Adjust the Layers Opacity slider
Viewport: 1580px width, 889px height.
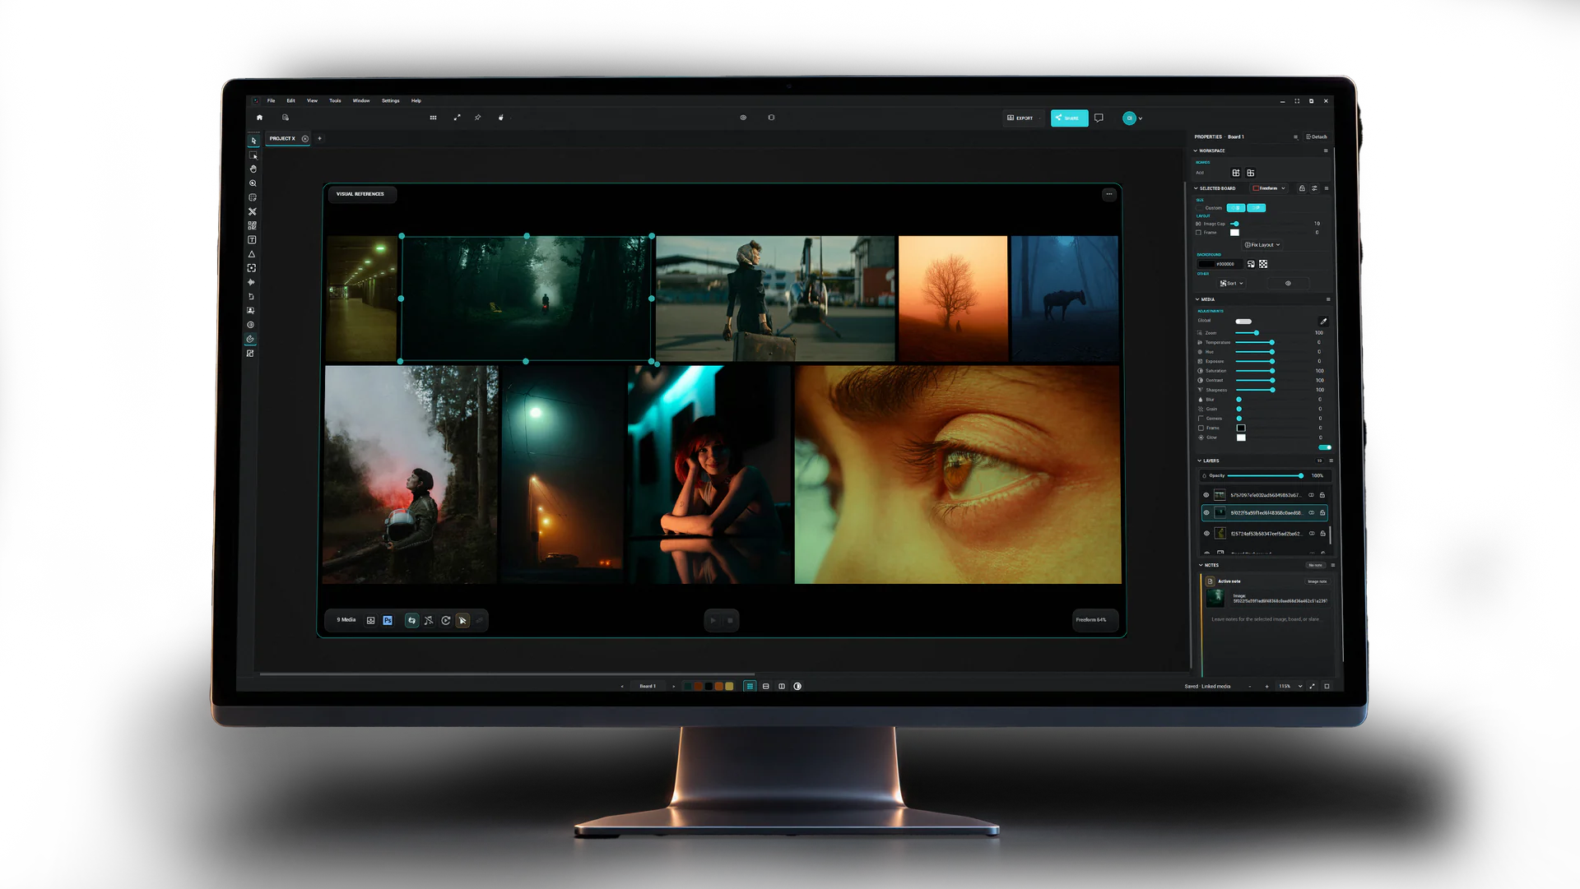(1264, 475)
